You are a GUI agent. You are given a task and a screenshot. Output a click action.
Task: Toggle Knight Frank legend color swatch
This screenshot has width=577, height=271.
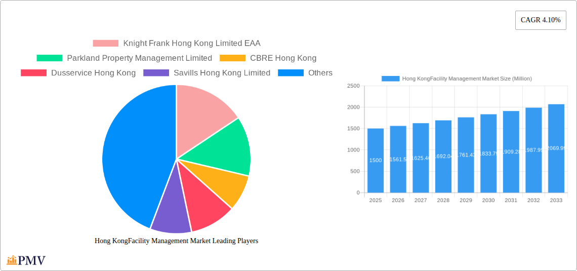pos(106,44)
